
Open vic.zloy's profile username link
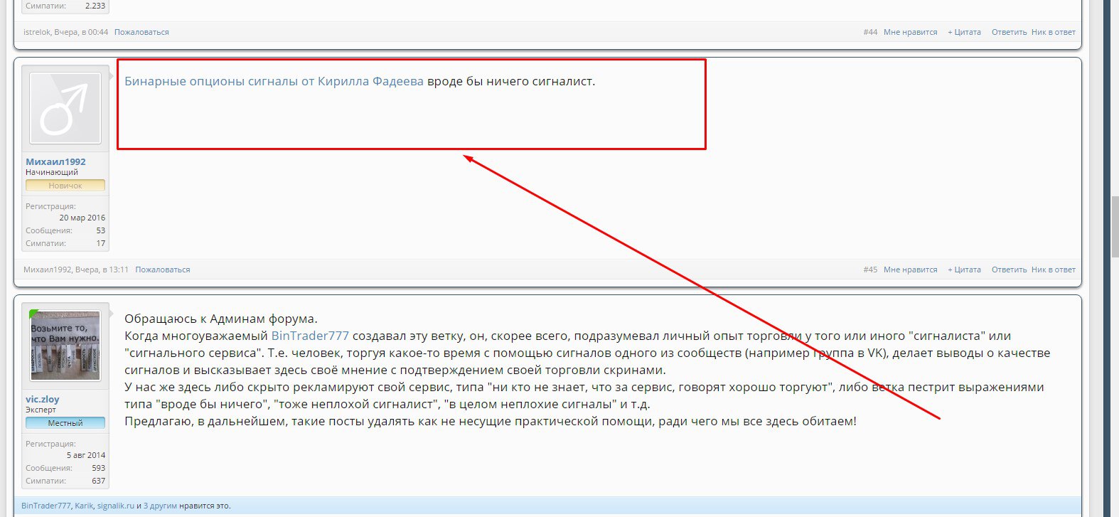[43, 399]
